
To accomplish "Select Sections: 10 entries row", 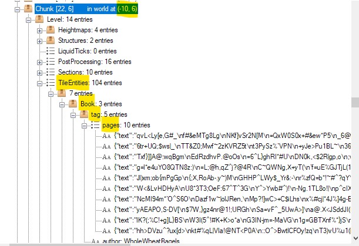I will [x=85, y=72].
